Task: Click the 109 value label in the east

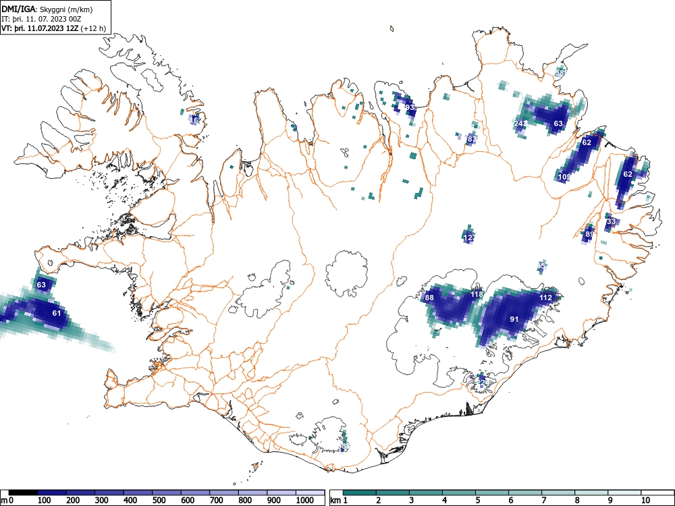Action: click(x=564, y=177)
